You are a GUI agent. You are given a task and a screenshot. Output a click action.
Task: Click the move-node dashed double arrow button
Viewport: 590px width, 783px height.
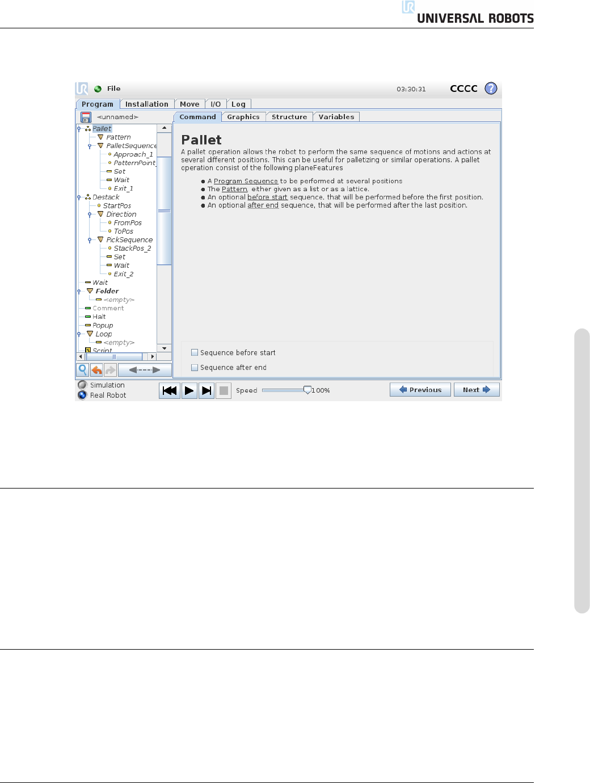[145, 370]
